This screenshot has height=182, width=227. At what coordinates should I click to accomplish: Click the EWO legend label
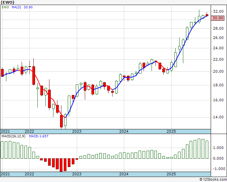[x=5, y=7]
